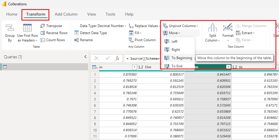Viewport: 279px width, 140px height.
Task: Click cell value 0.592245
Action: pyautogui.click(x=177, y=81)
